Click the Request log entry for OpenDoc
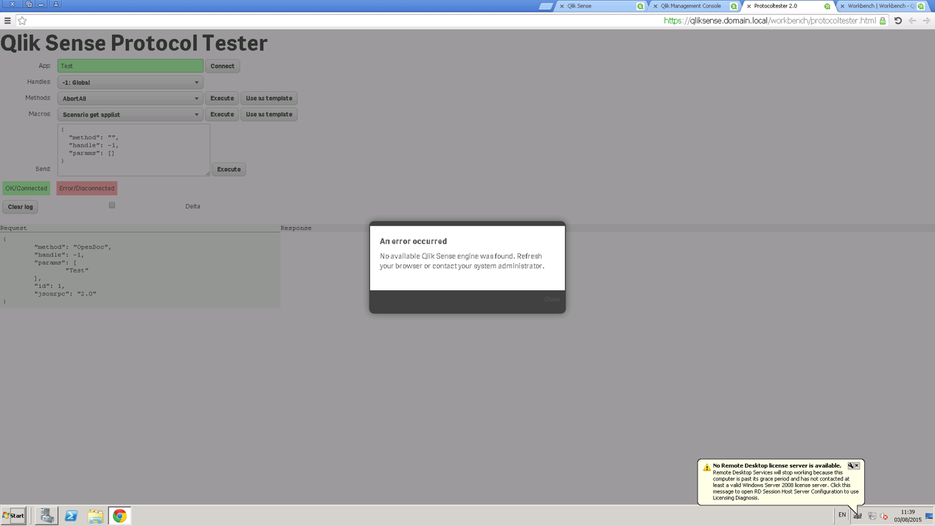935x526 pixels. (140, 270)
